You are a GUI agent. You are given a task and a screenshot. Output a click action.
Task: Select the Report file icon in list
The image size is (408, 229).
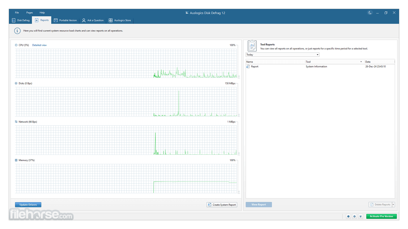click(248, 67)
